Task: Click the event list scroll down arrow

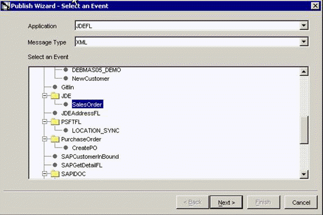Action: (304, 174)
